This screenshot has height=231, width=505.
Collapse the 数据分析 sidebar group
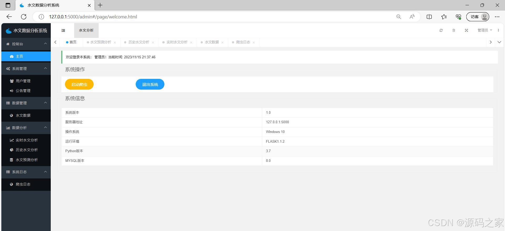pyautogui.click(x=26, y=128)
